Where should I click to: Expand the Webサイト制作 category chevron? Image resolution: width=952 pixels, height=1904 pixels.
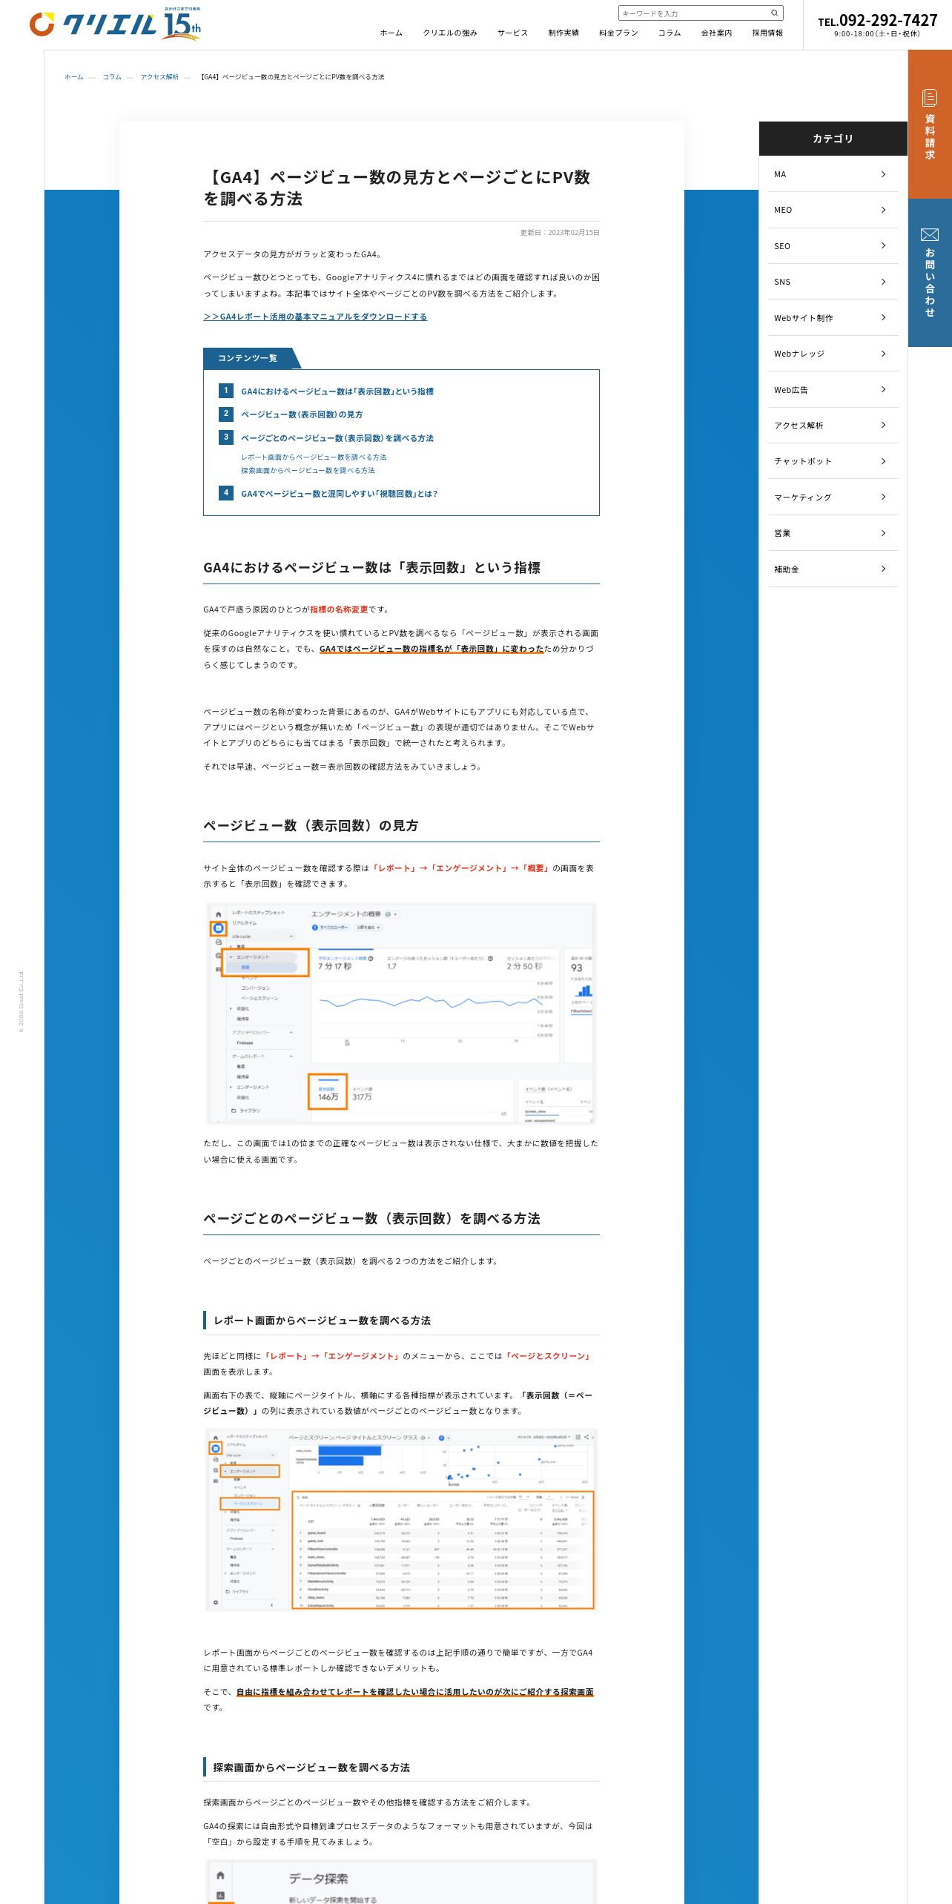coord(883,317)
